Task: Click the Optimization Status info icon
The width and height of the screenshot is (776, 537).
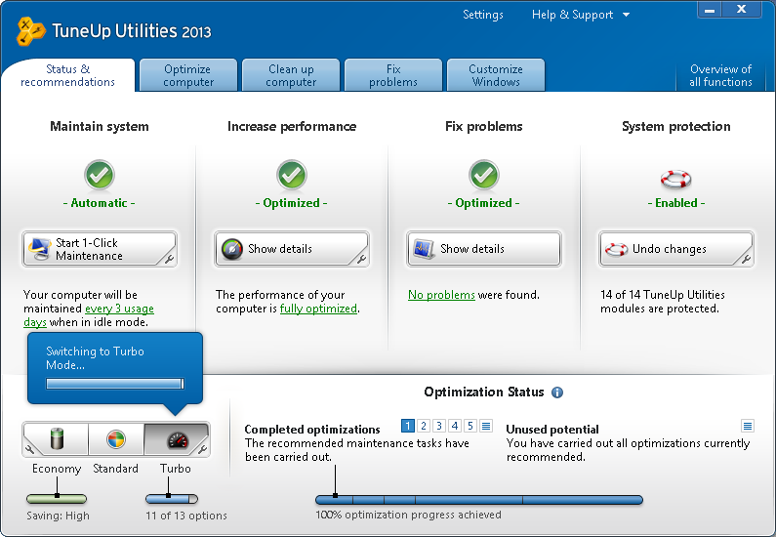Action: 557,392
